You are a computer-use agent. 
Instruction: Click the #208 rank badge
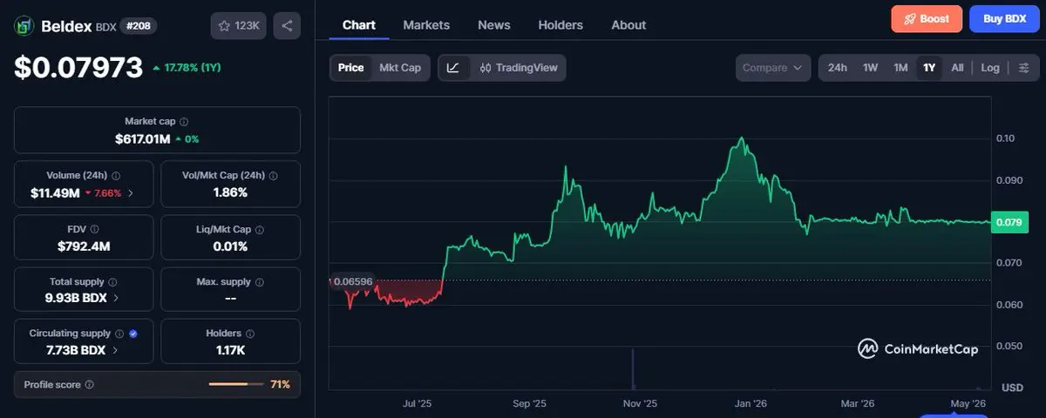[138, 26]
